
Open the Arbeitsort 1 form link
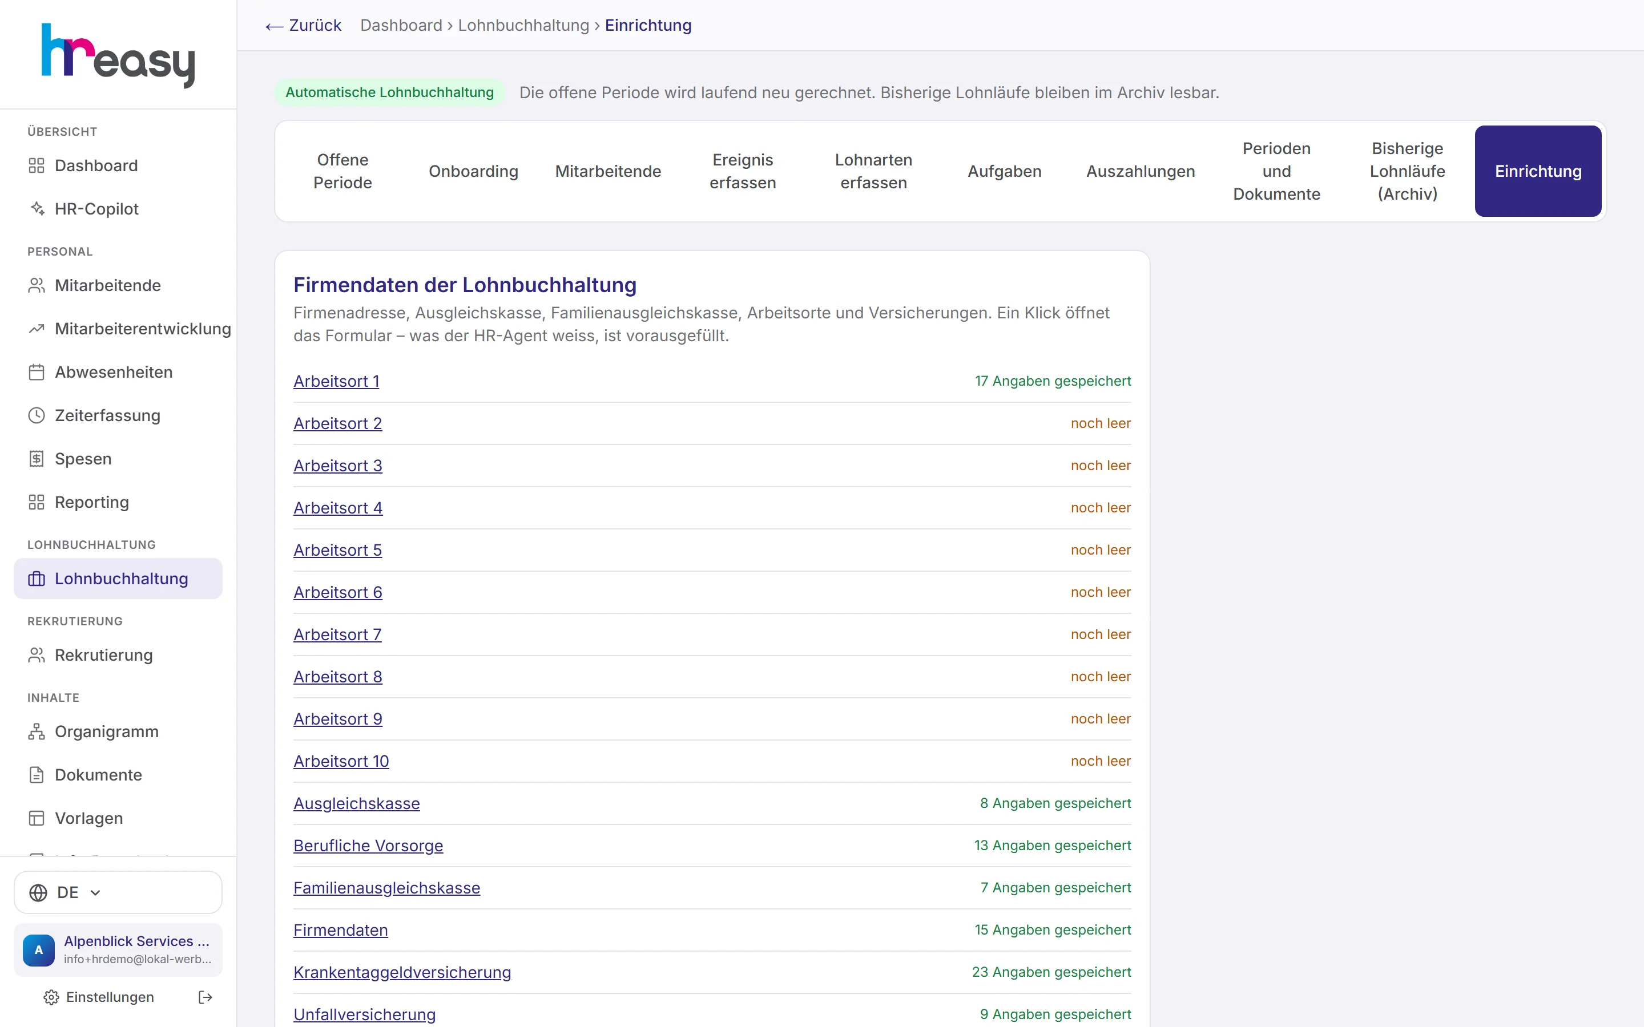click(336, 381)
